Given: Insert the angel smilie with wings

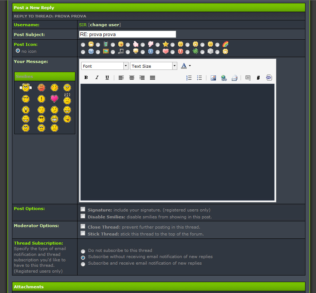Looking at the screenshot, I should (25, 87).
